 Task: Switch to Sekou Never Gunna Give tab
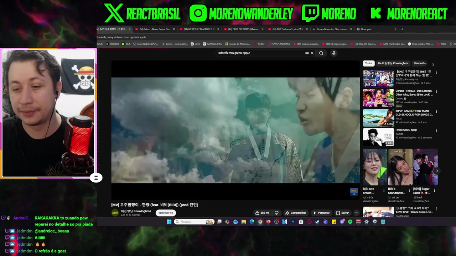[x=154, y=29]
